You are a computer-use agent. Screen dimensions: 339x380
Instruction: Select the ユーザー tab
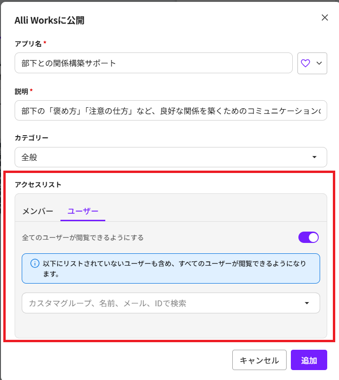pos(83,211)
